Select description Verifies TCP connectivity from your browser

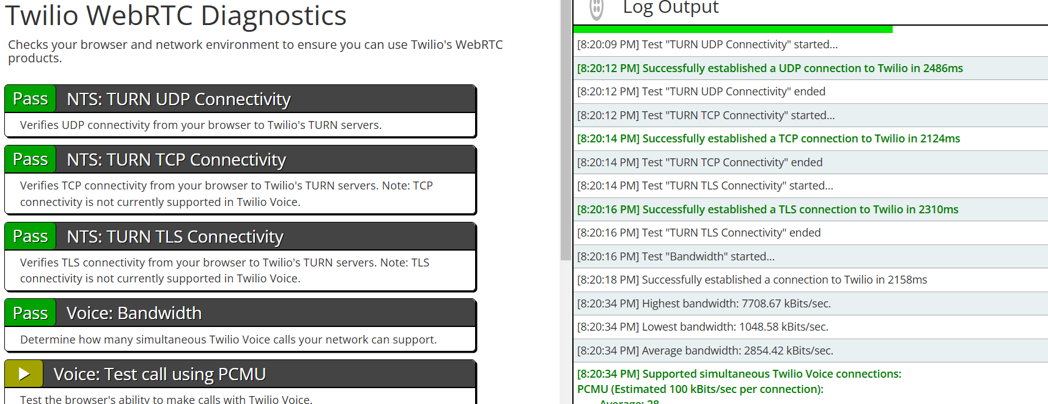pyautogui.click(x=226, y=194)
